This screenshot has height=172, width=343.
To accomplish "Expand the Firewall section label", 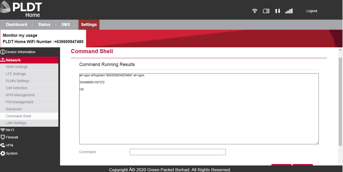I will 12,137.
